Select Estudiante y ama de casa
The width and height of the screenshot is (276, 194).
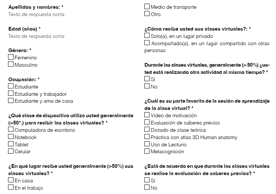click(11, 101)
